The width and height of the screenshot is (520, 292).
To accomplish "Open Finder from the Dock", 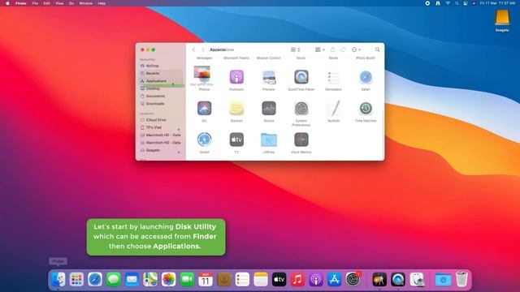I will click(58, 279).
